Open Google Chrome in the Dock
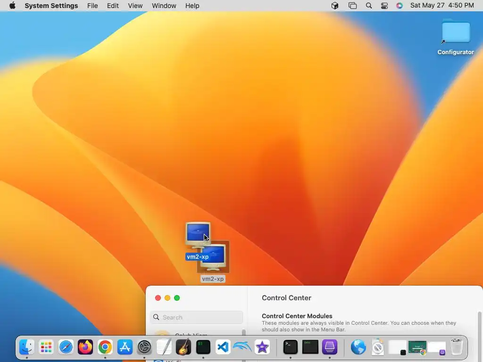 [x=105, y=347]
